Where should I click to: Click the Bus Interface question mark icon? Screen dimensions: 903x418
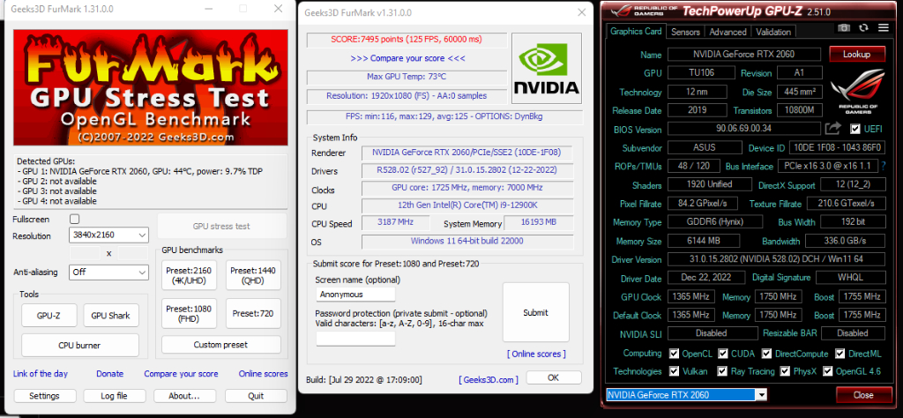(x=884, y=167)
